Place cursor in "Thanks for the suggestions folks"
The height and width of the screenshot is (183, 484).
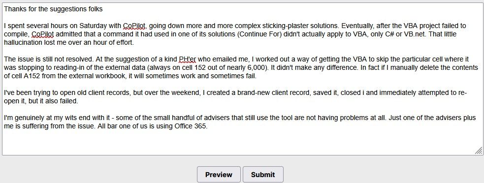pyautogui.click(x=53, y=9)
